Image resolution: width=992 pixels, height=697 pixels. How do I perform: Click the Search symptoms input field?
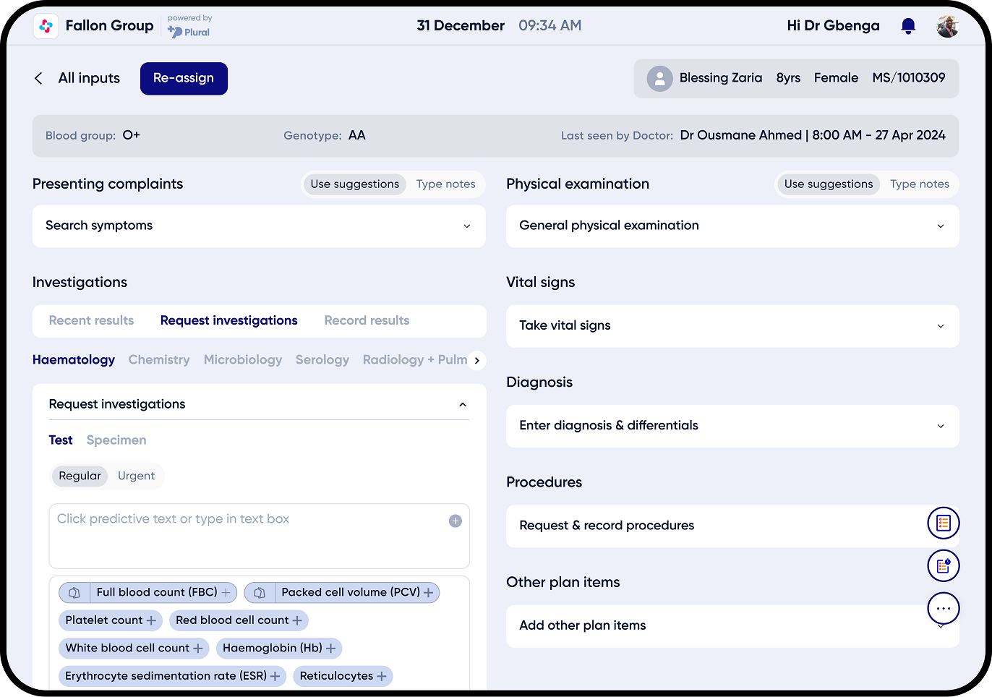point(258,226)
